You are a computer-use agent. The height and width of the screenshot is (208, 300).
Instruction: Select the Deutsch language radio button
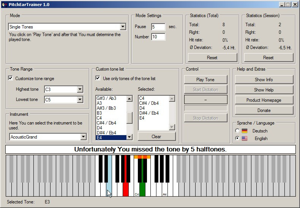click(x=237, y=131)
